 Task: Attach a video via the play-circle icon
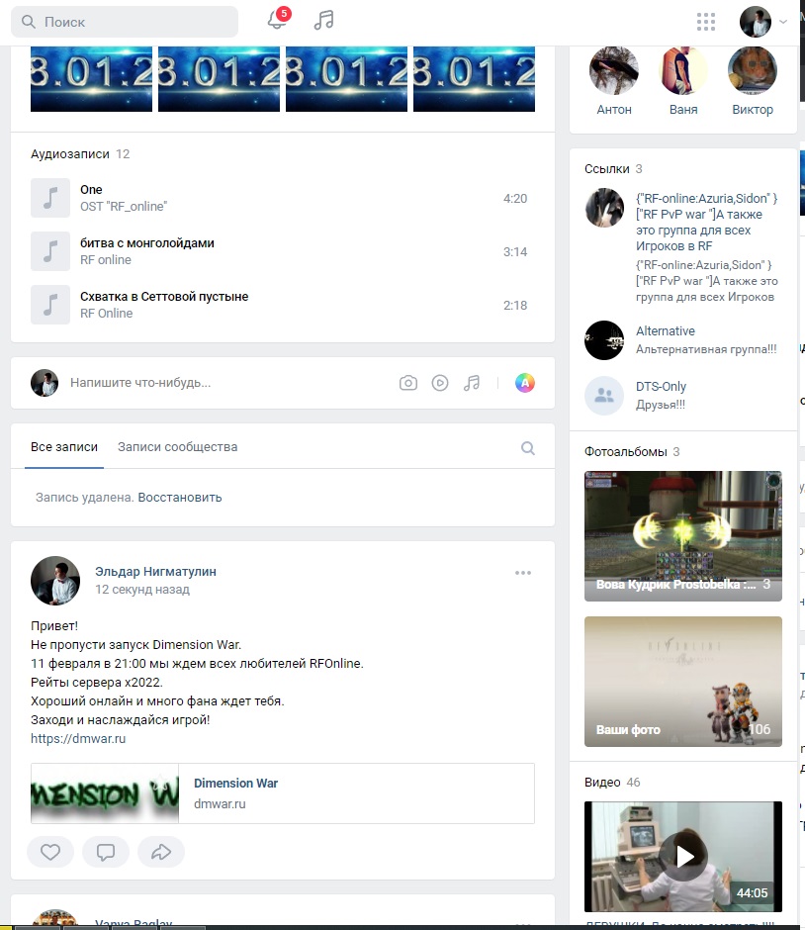440,383
